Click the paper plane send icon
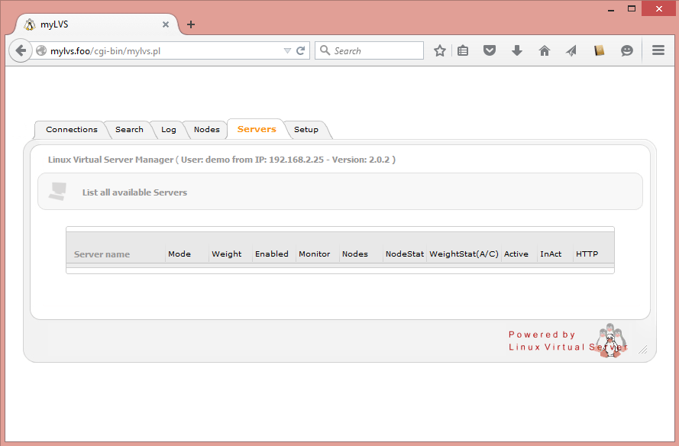Viewport: 679px width, 446px height. click(x=571, y=50)
